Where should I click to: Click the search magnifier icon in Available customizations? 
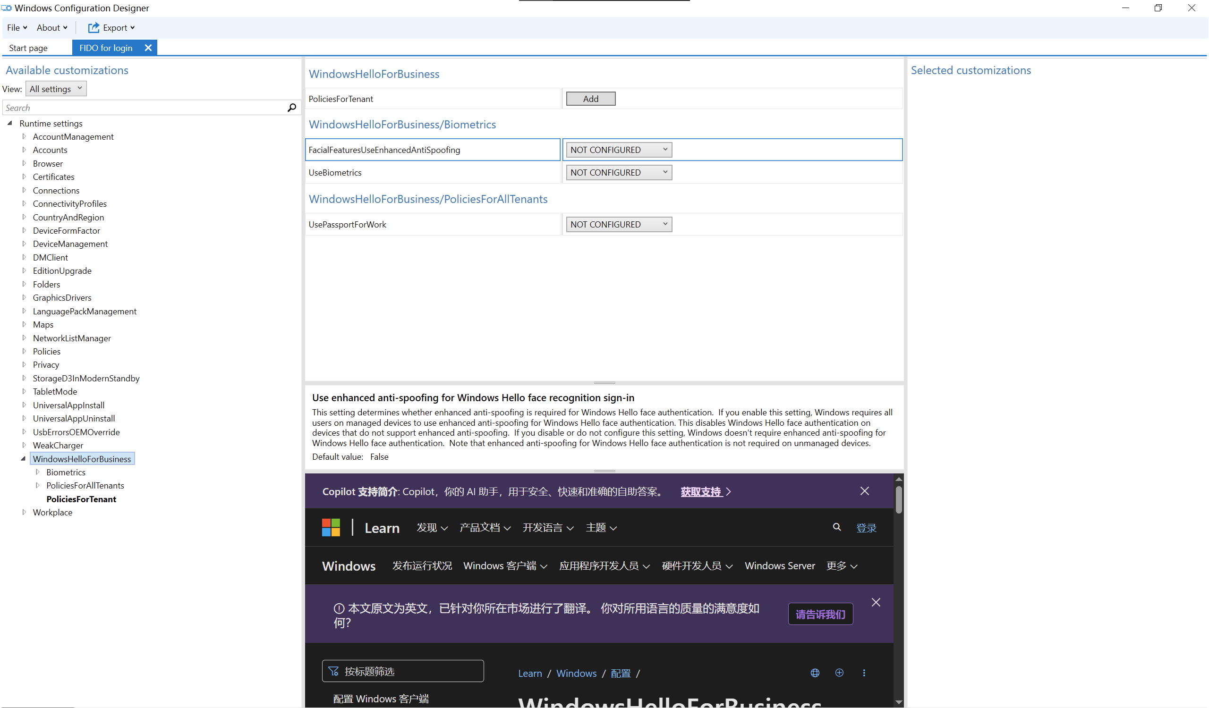coord(292,107)
